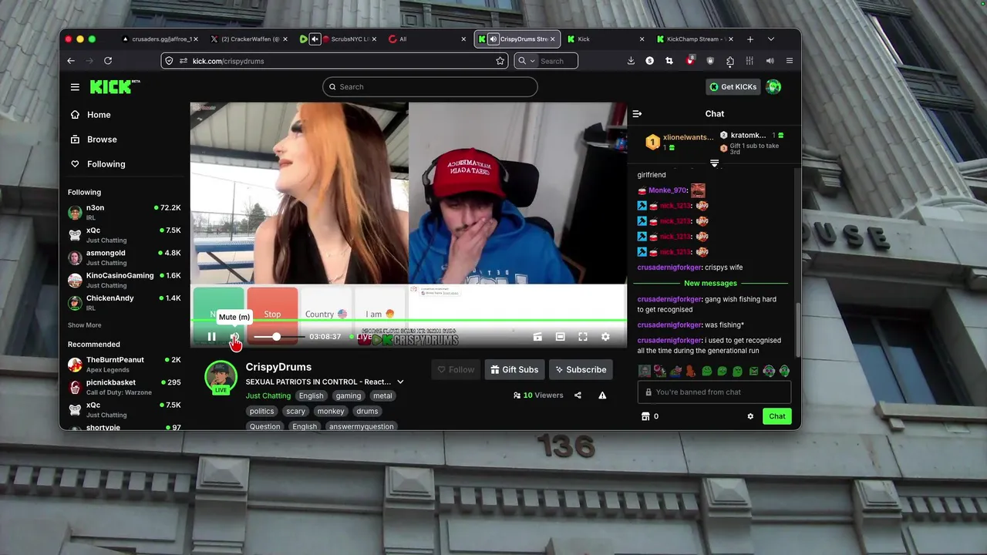Open video player settings gear
Screen dimensions: 987x555
605,337
